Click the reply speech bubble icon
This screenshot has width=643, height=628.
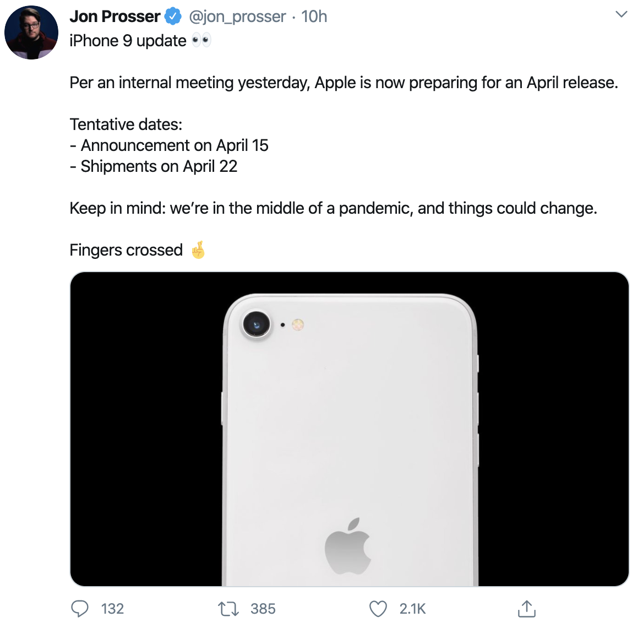[80, 608]
